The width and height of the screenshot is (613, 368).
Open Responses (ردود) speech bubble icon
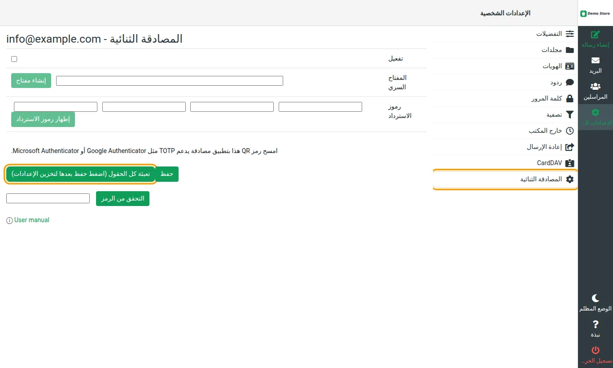(570, 83)
